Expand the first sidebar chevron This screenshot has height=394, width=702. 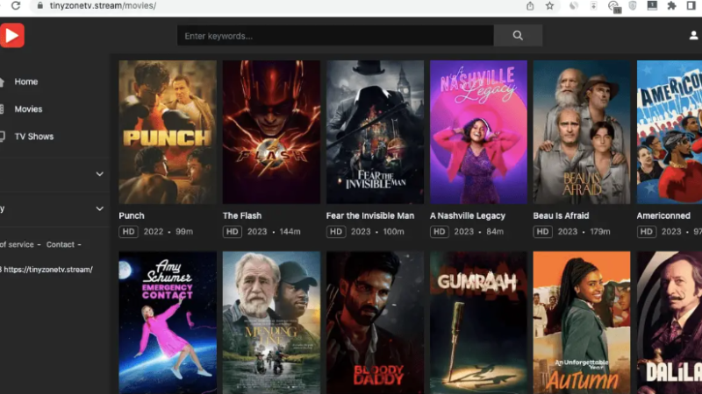pos(99,174)
